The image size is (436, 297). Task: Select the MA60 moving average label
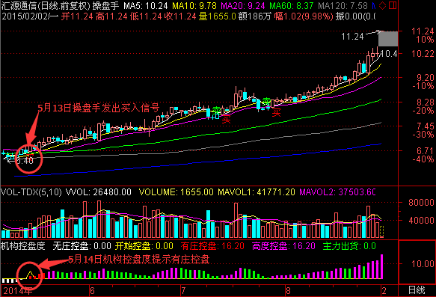coord(292,5)
